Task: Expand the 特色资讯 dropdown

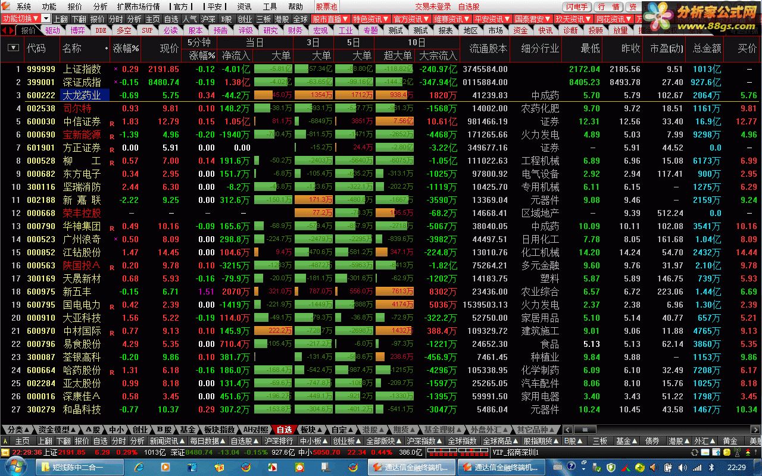Action: pyautogui.click(x=370, y=18)
